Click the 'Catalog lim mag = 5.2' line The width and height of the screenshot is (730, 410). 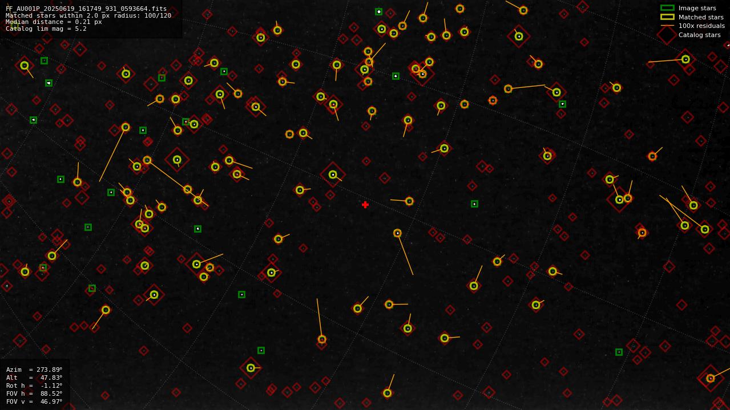point(46,29)
